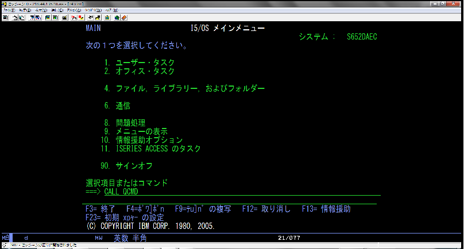Click the Send File toolbar icon
Image resolution: width=464 pixels, height=249 pixels.
tap(32, 17)
